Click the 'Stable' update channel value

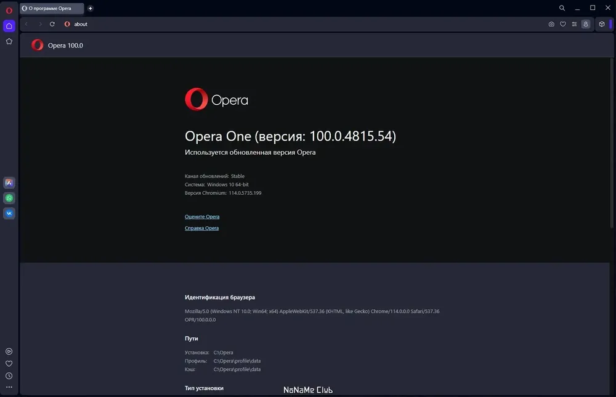238,176
